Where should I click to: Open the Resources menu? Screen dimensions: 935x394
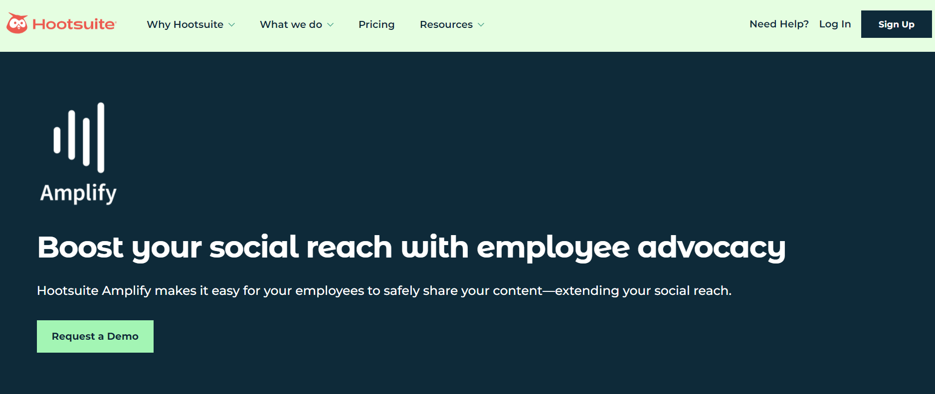click(446, 24)
